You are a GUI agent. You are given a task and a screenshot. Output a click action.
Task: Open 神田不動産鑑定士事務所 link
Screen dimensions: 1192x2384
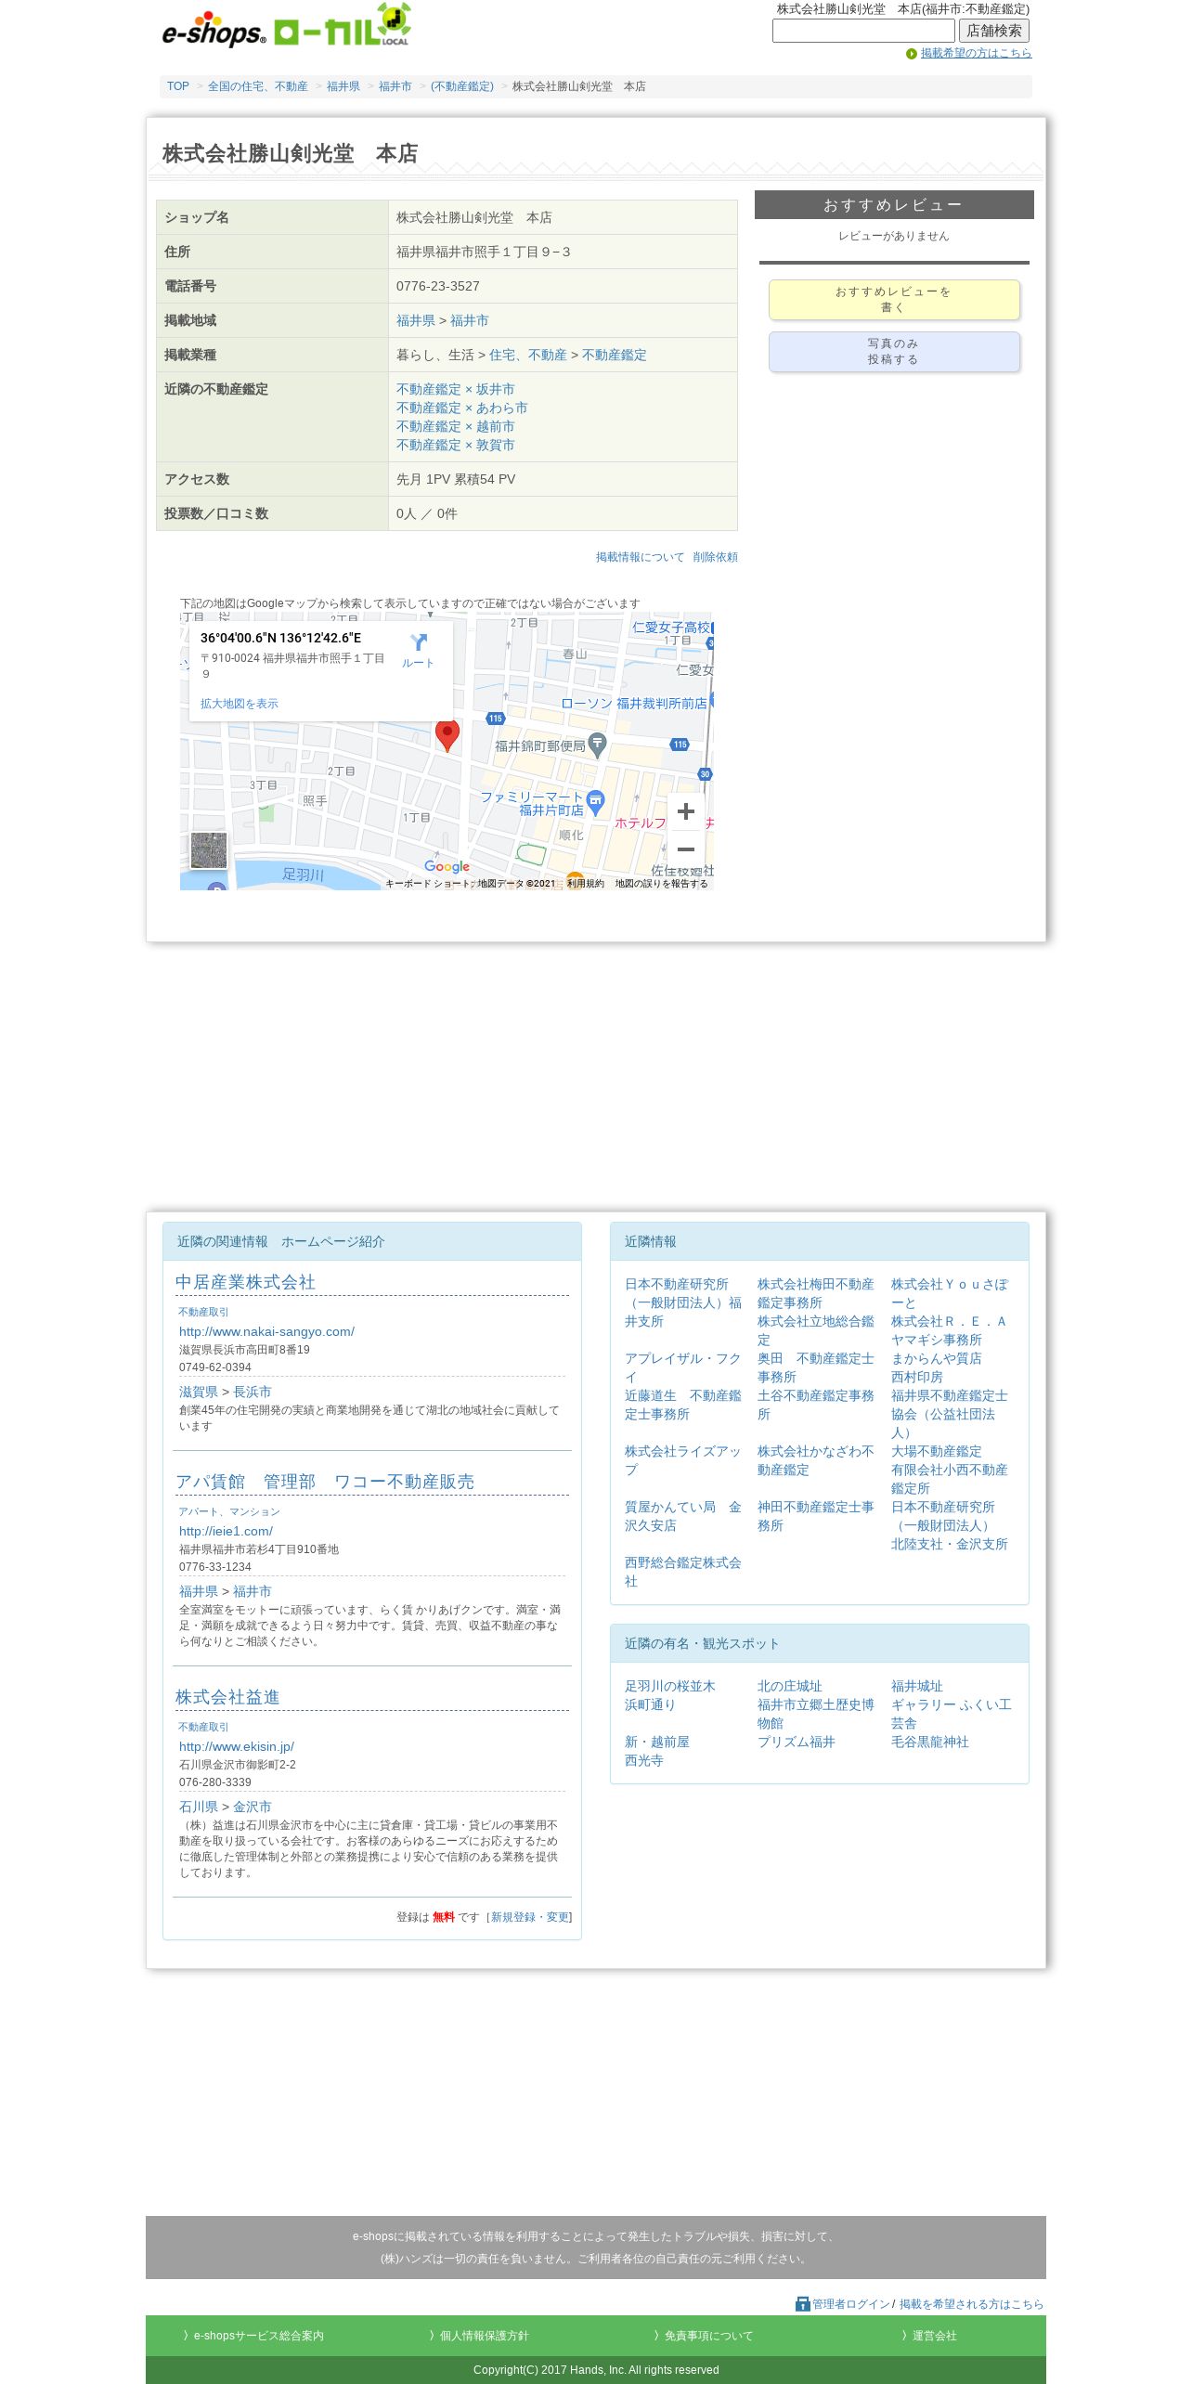(816, 1516)
